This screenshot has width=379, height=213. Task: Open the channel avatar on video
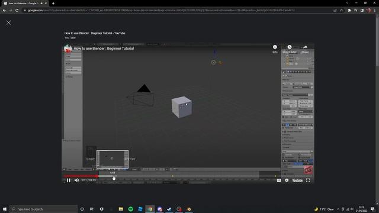point(68,49)
